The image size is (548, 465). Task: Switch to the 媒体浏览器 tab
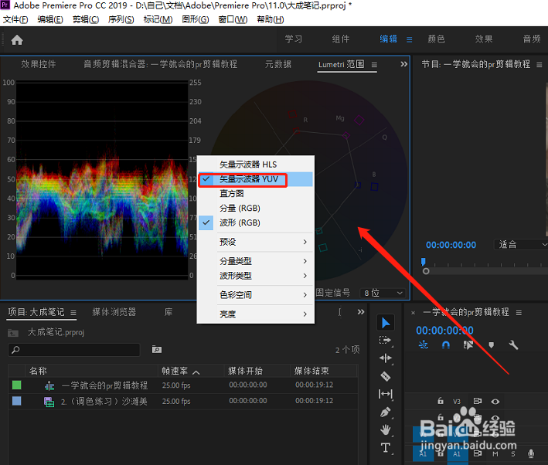tap(114, 312)
